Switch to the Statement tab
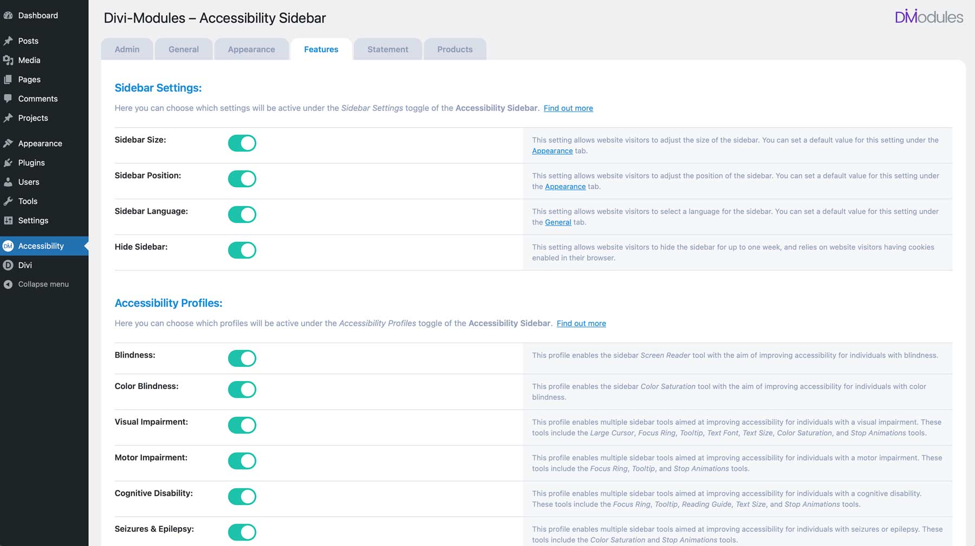This screenshot has height=546, width=975. [x=387, y=49]
